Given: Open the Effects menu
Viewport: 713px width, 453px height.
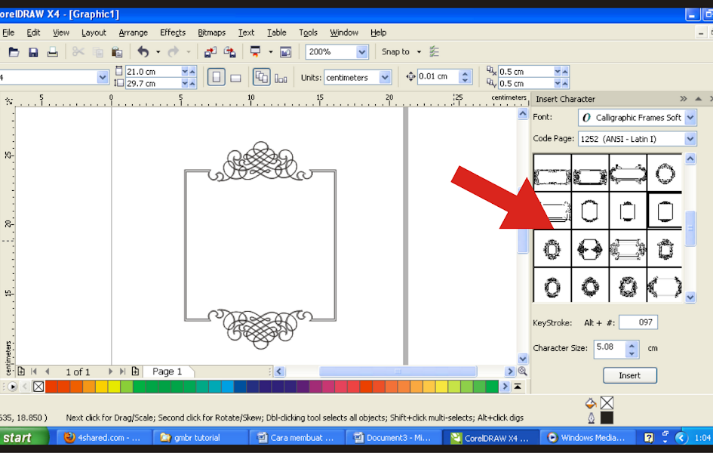Looking at the screenshot, I should pyautogui.click(x=173, y=32).
